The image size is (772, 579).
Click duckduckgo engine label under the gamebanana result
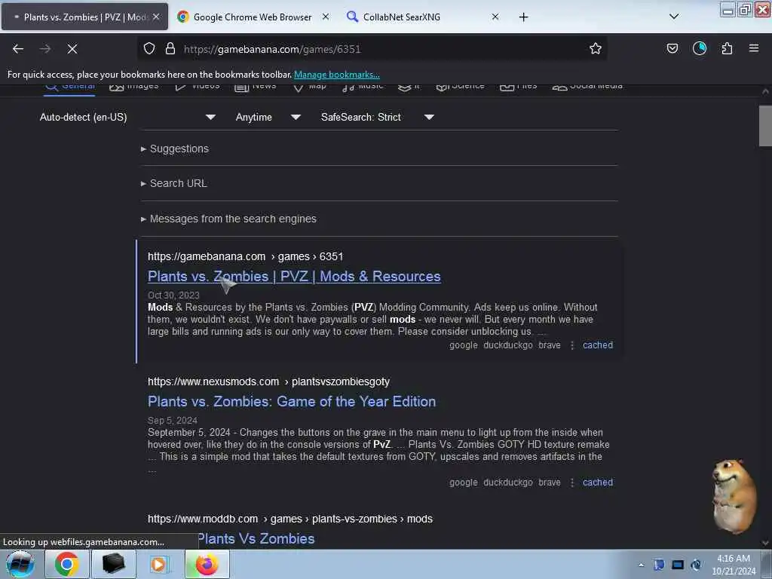click(x=507, y=345)
